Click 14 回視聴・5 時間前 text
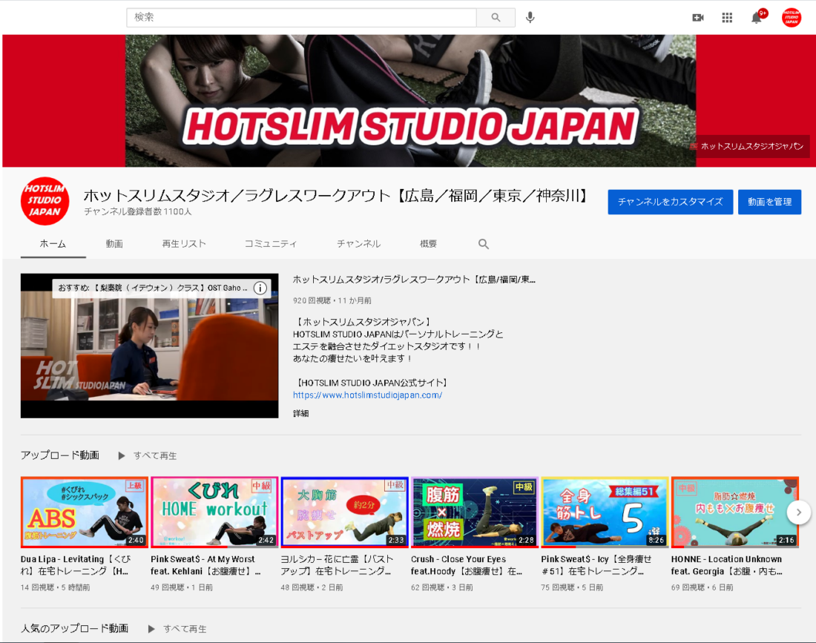This screenshot has width=816, height=643. (x=55, y=587)
